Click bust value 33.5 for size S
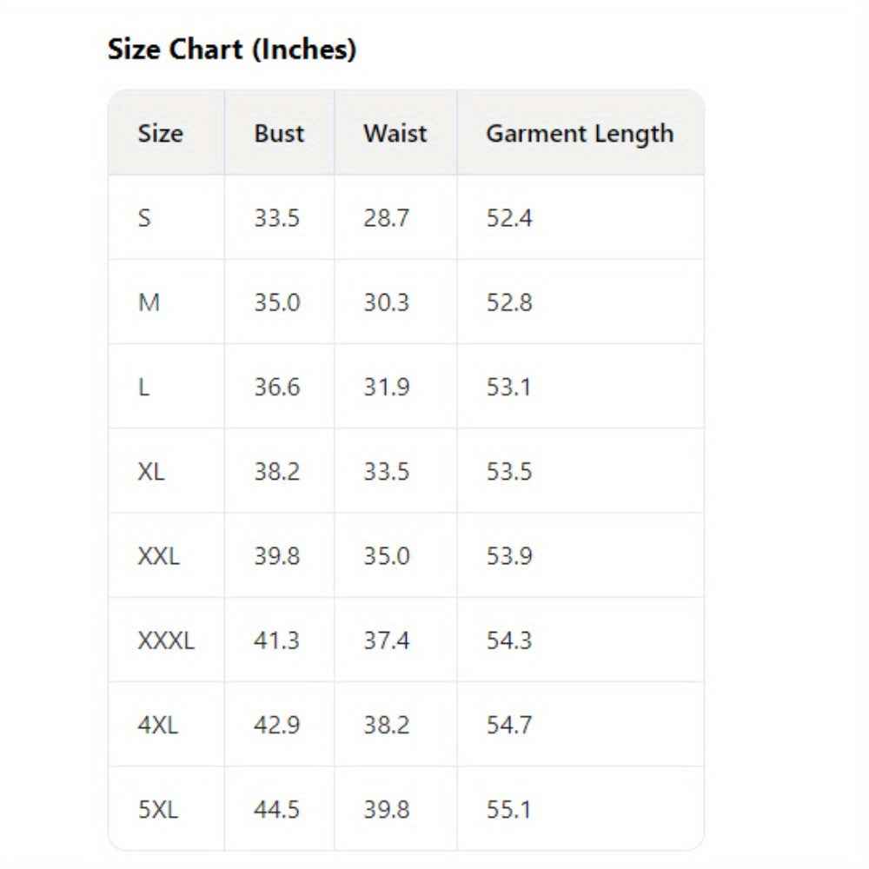Viewport: 869px width, 869px height. [276, 218]
